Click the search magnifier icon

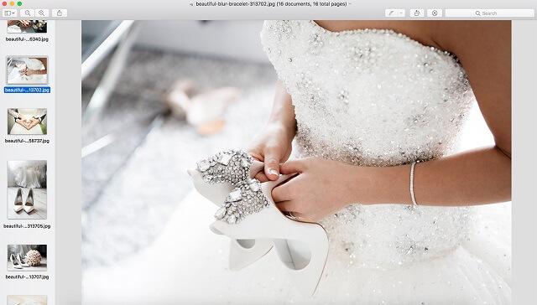pos(477,13)
